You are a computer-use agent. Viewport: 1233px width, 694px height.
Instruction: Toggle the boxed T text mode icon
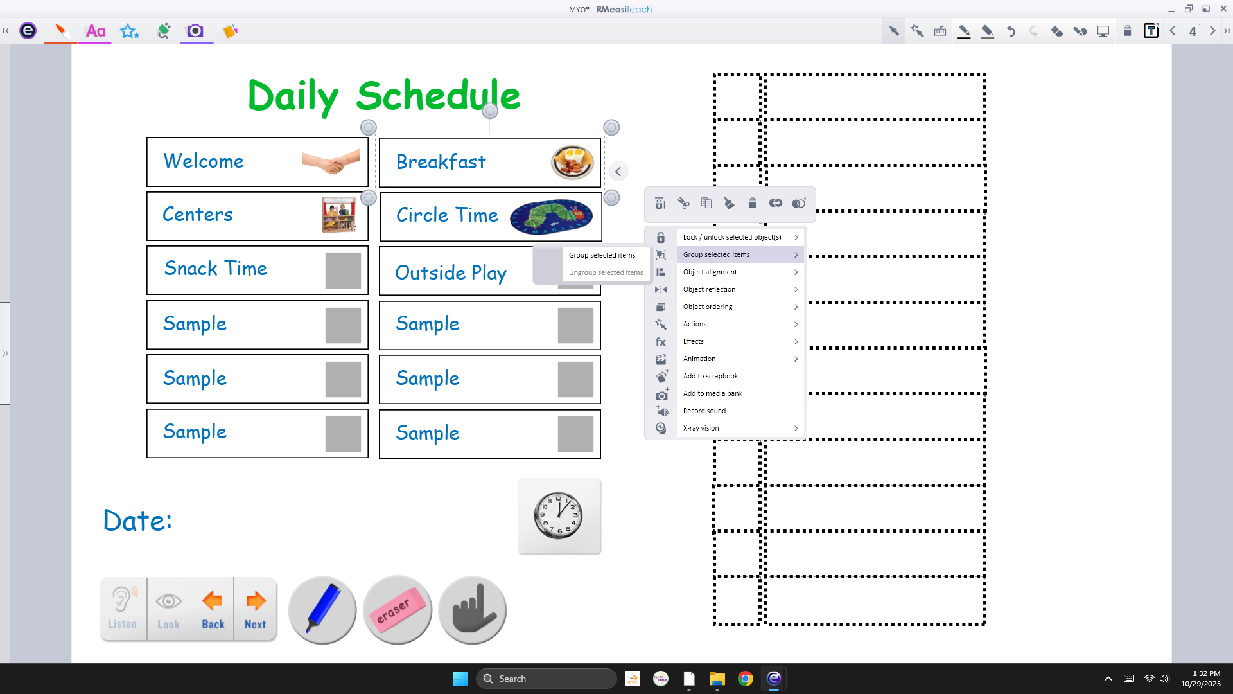pyautogui.click(x=1151, y=30)
